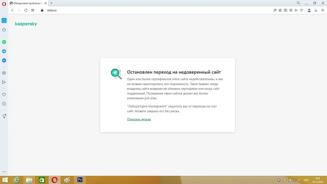Open the sidebar player icon
The height and width of the screenshot is (184, 327).
tap(4, 73)
